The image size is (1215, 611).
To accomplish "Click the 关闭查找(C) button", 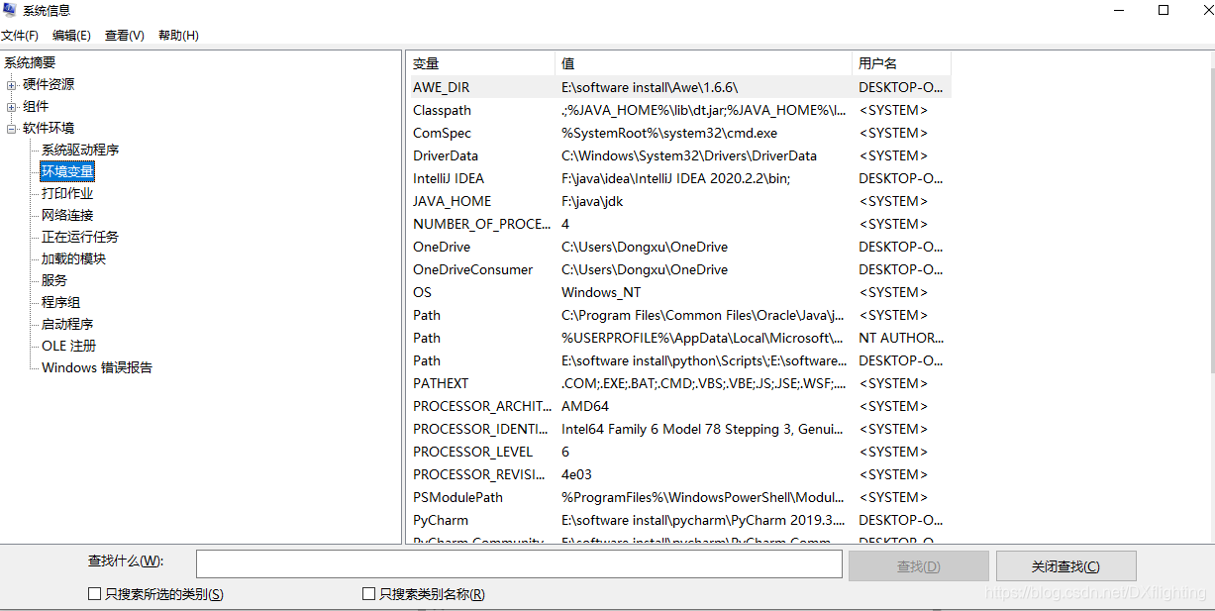I will click(1065, 566).
